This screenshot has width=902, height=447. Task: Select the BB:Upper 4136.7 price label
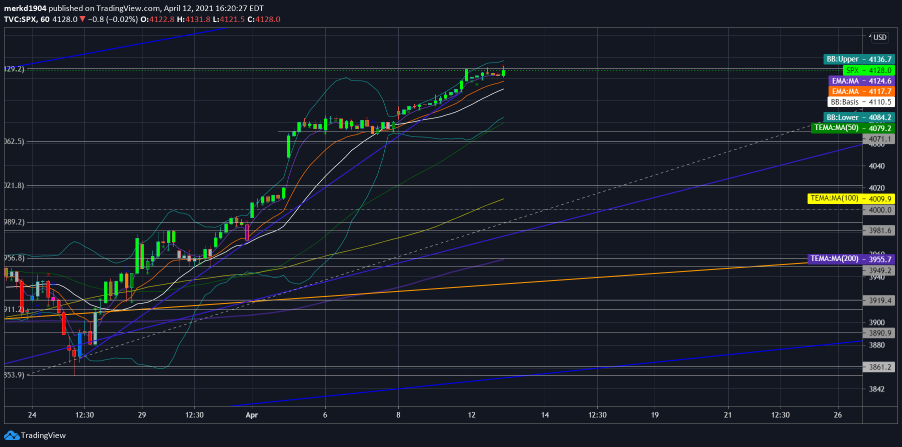859,59
